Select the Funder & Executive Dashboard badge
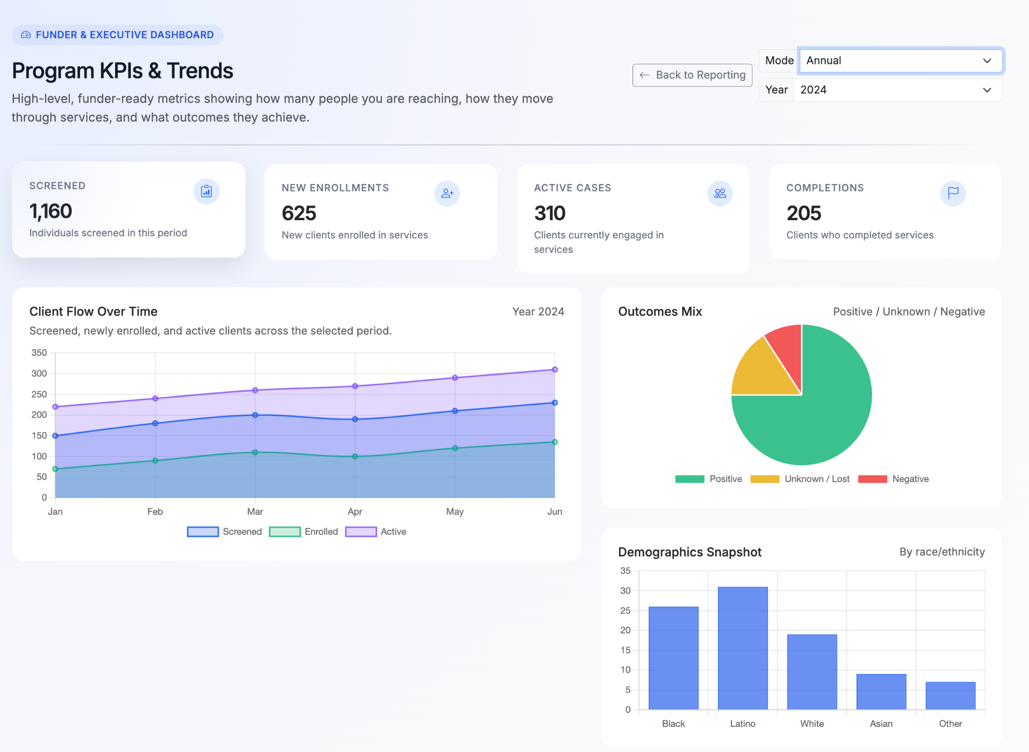This screenshot has height=752, width=1029. pos(117,34)
